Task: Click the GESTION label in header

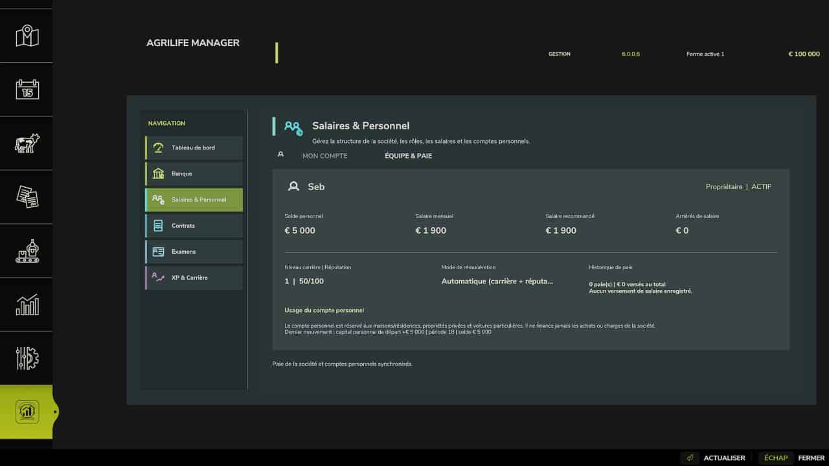Action: tap(560, 54)
